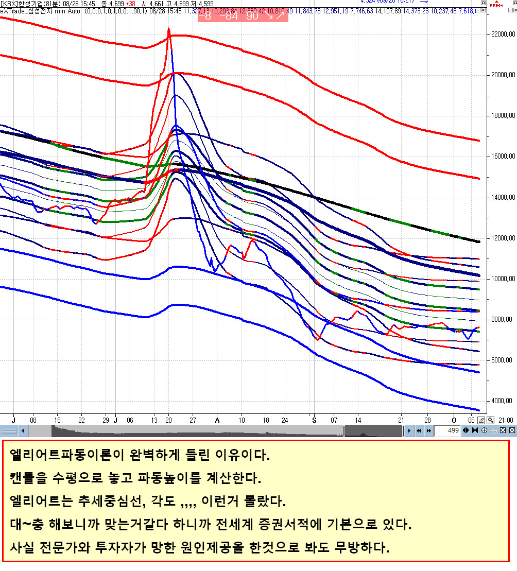Click the crossed box reset icon at bottom-right
517x571 pixels.
pos(512,430)
